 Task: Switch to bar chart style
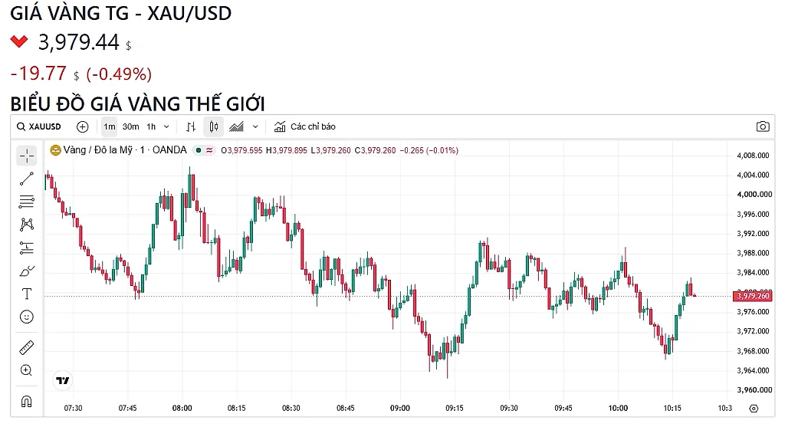(191, 126)
